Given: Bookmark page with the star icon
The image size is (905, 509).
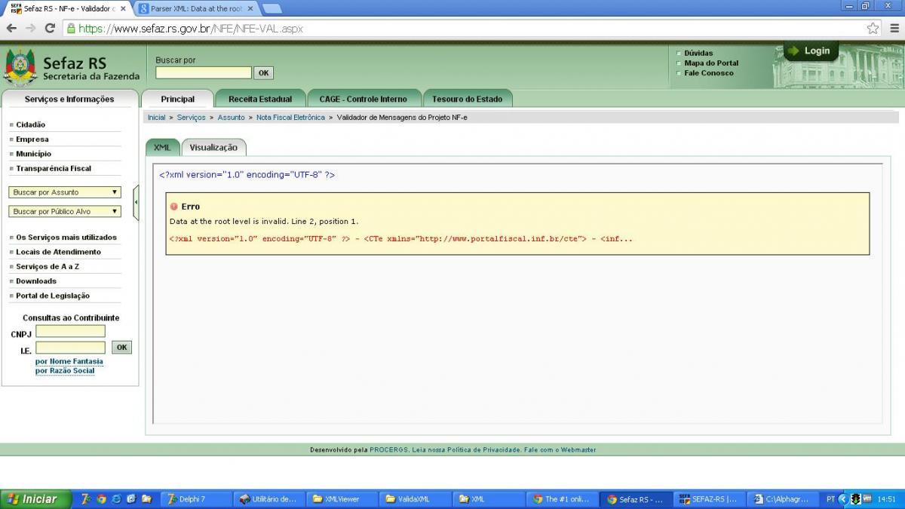Looking at the screenshot, I should point(873,28).
